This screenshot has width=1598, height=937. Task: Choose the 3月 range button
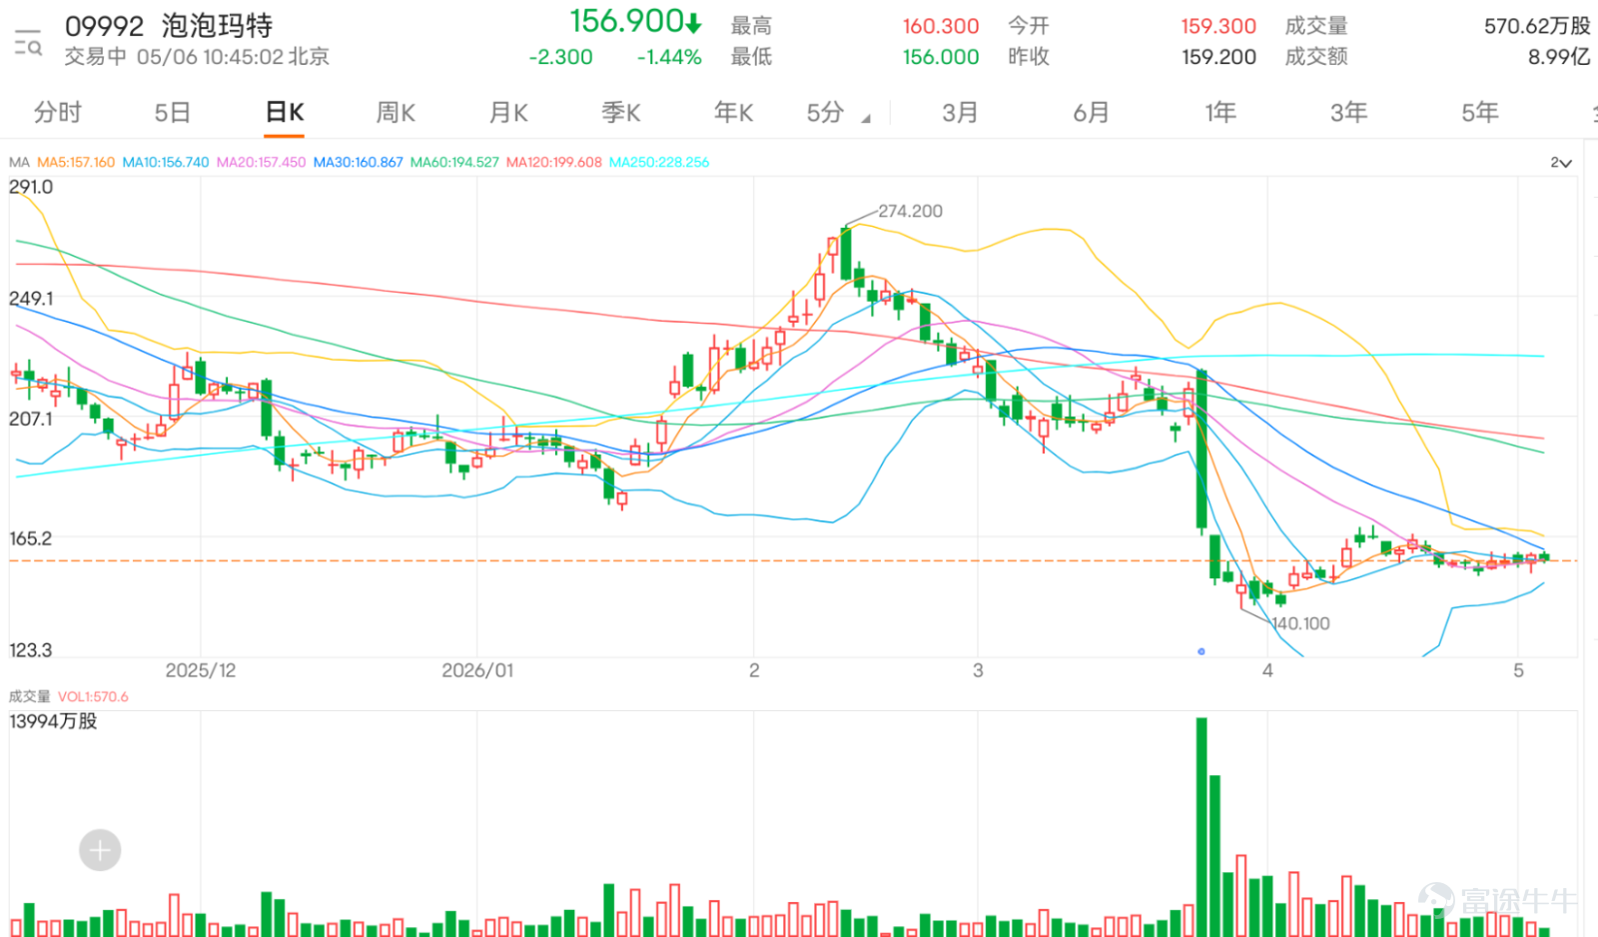pyautogui.click(x=960, y=112)
